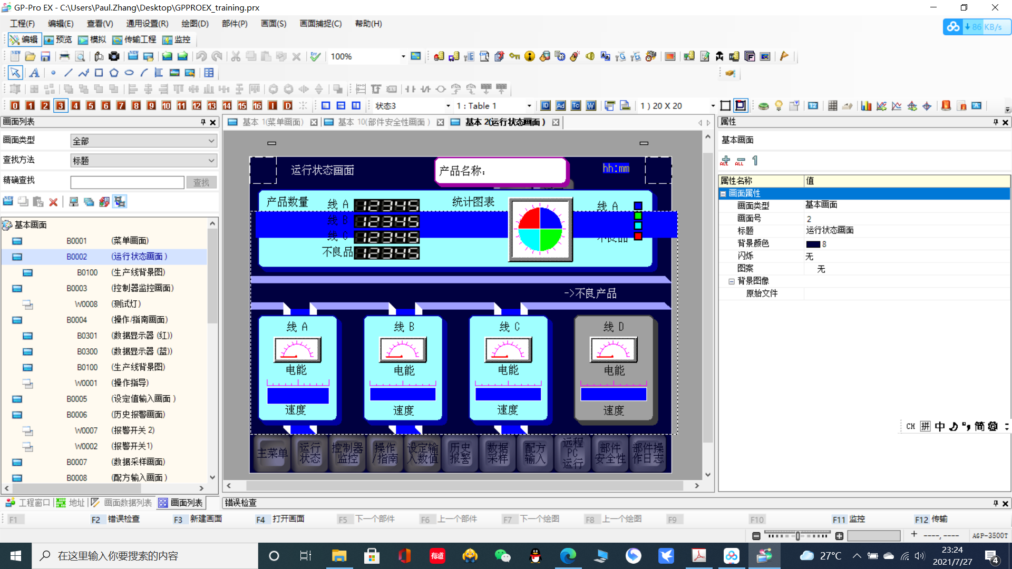Select the polygon drawing tool
The width and height of the screenshot is (1012, 569).
[114, 73]
